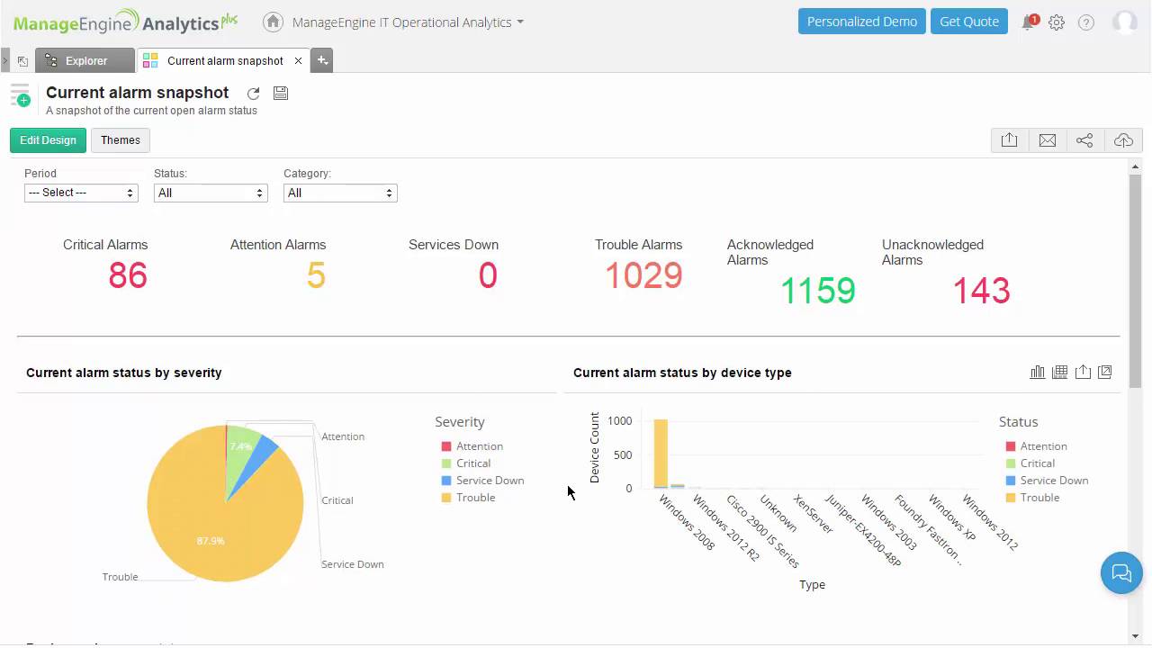Screen dimensions: 1152x648
Task: View underlying data table for device type chart
Action: pos(1059,371)
